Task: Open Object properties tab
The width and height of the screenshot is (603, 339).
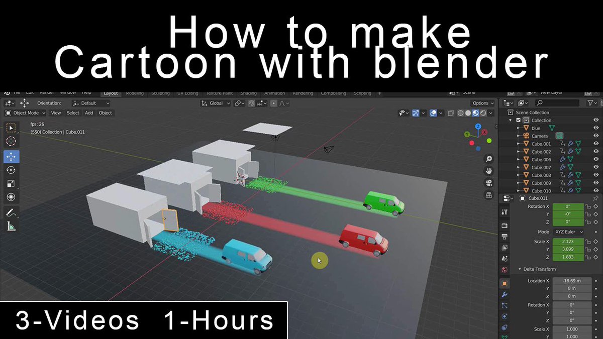Action: (505, 283)
